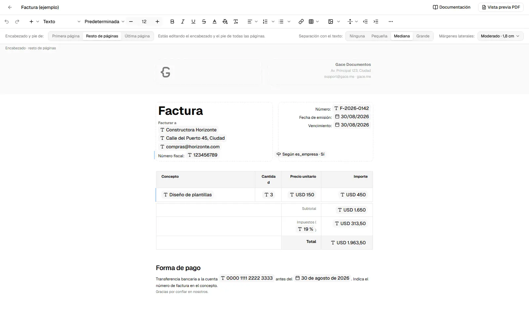The image size is (529, 331).
Task: Redo the last change
Action: pyautogui.click(x=17, y=22)
